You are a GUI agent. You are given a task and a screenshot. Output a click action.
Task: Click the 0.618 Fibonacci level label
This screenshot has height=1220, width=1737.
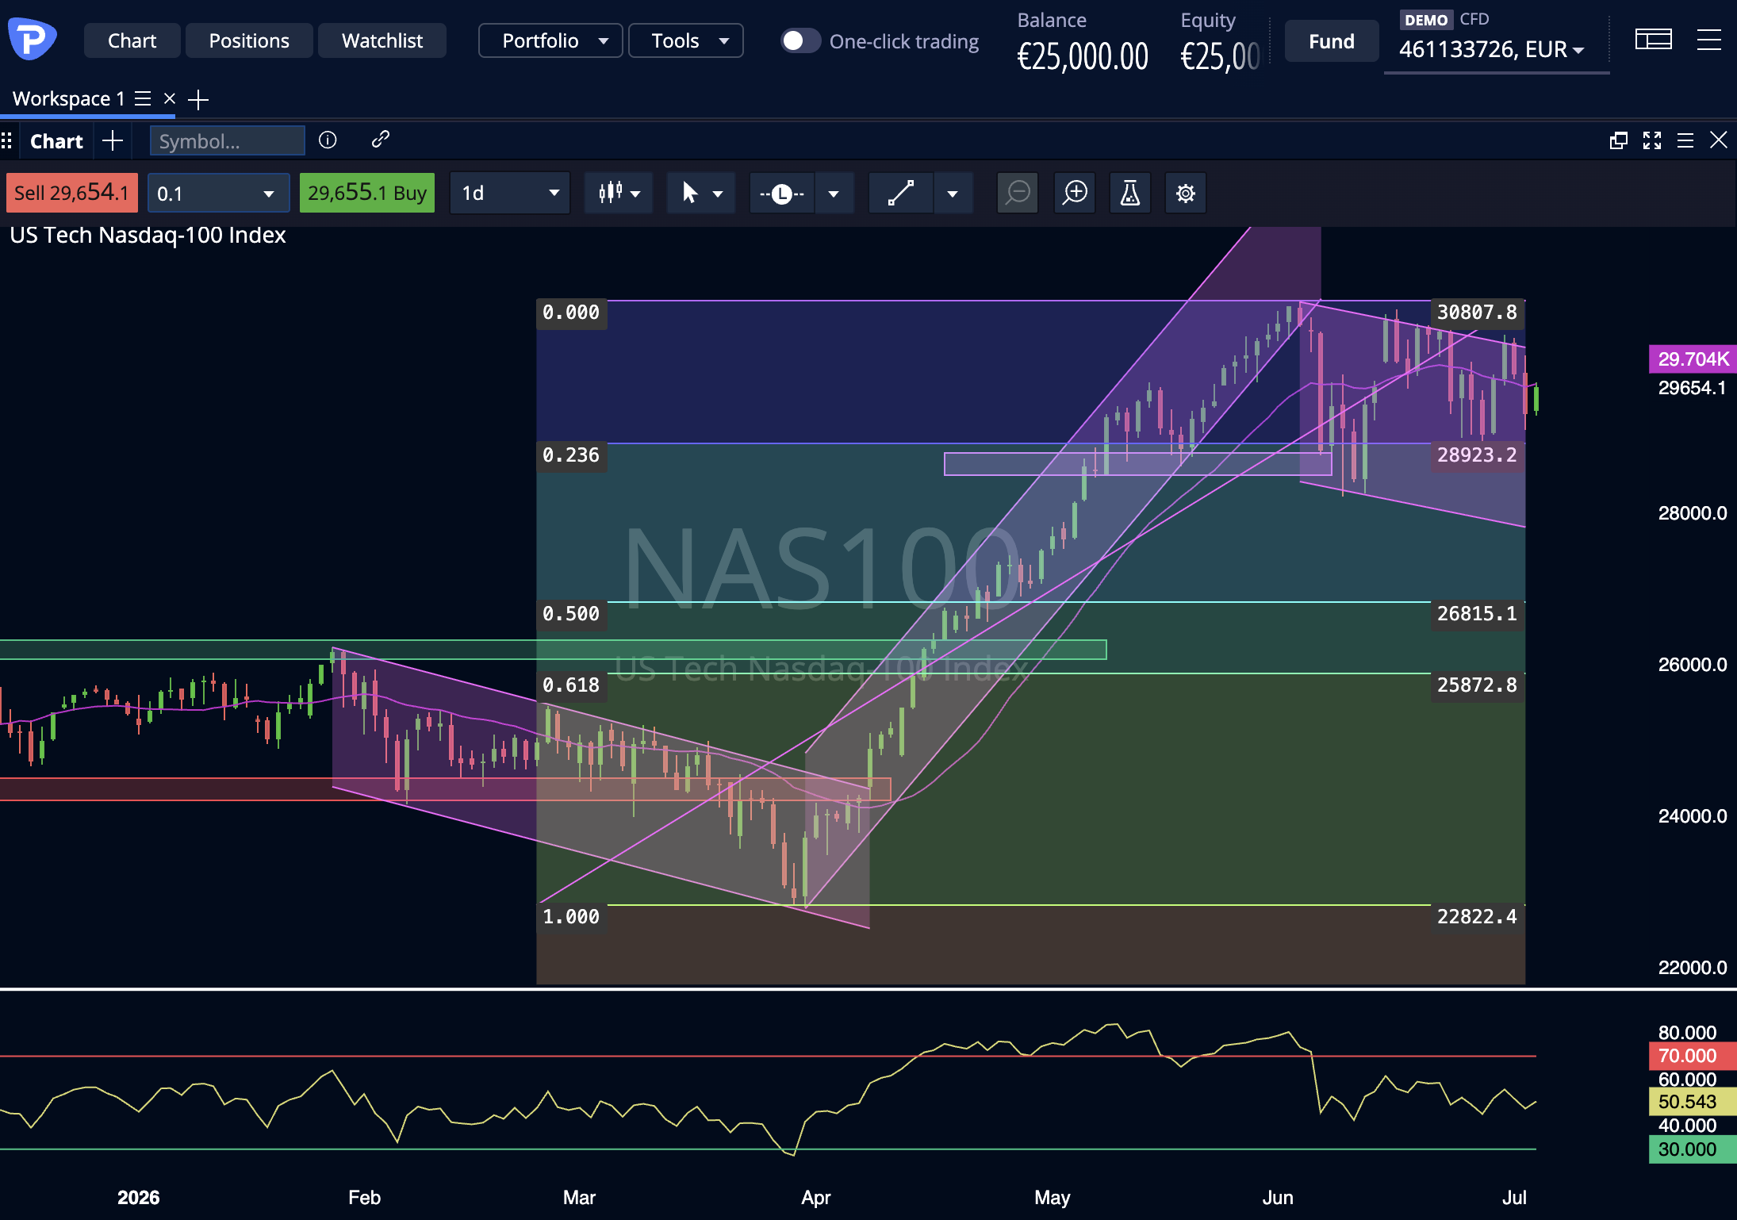coord(571,685)
